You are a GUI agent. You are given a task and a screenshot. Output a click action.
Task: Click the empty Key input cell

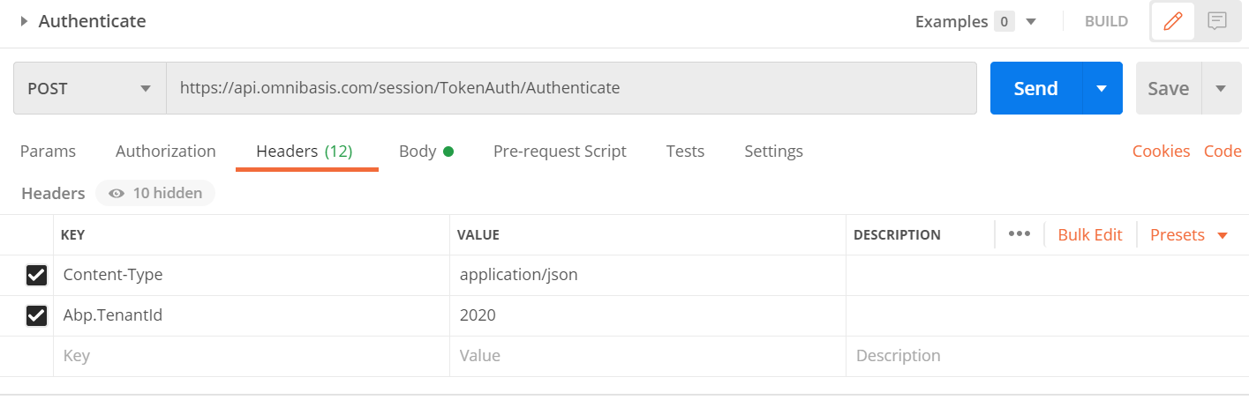click(x=251, y=356)
